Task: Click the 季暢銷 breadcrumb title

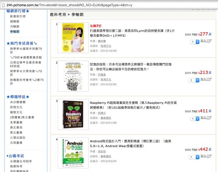Action: [x=77, y=14]
